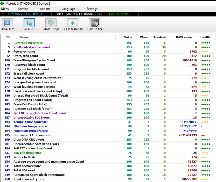Screen dimensions: 216x182
Task: Open the Language menu
Action: [x=68, y=9]
